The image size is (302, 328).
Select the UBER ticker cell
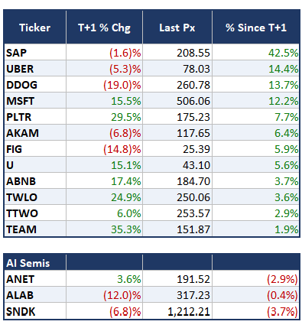point(35,69)
